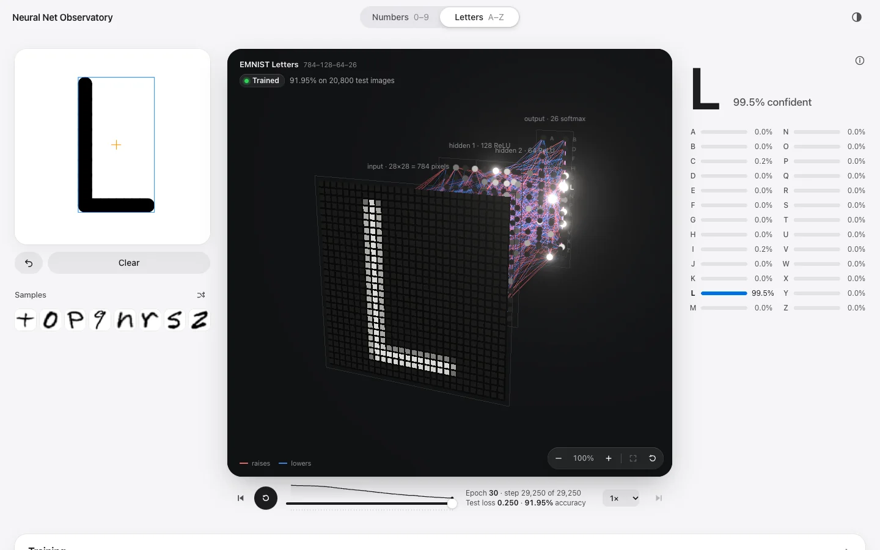Click the Z probability row
The width and height of the screenshot is (880, 550).
pos(825,308)
